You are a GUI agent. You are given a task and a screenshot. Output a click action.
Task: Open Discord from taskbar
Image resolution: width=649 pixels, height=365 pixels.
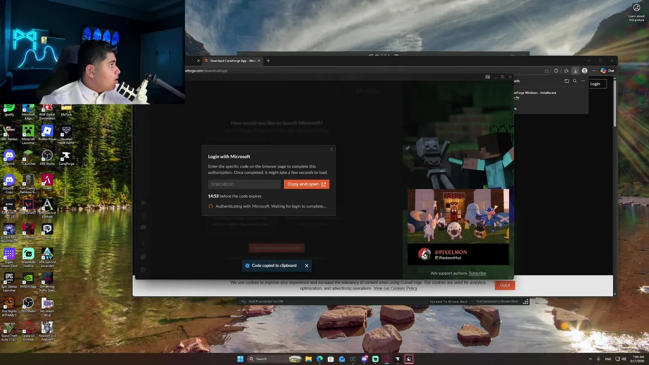pos(364,359)
